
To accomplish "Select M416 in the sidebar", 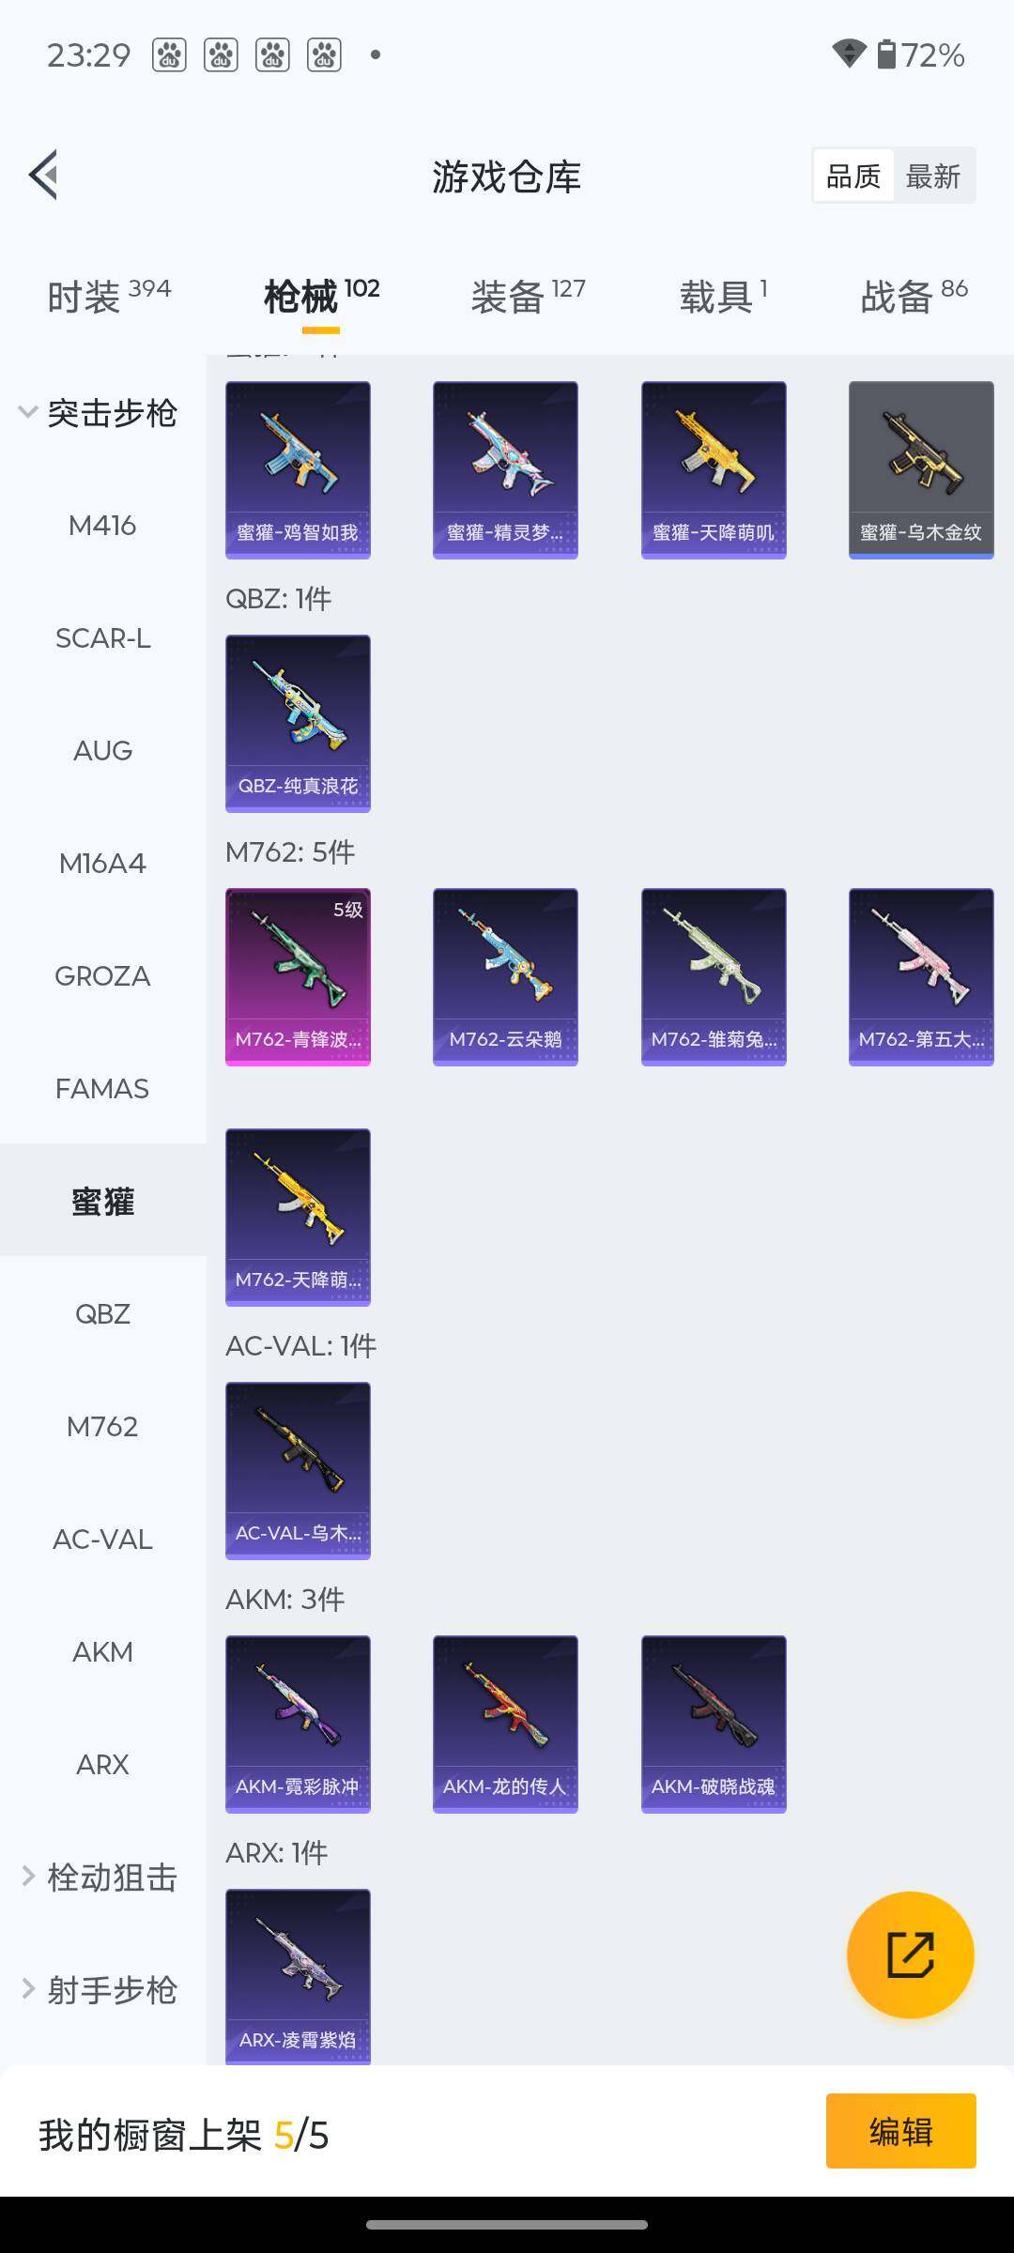I will click(103, 525).
